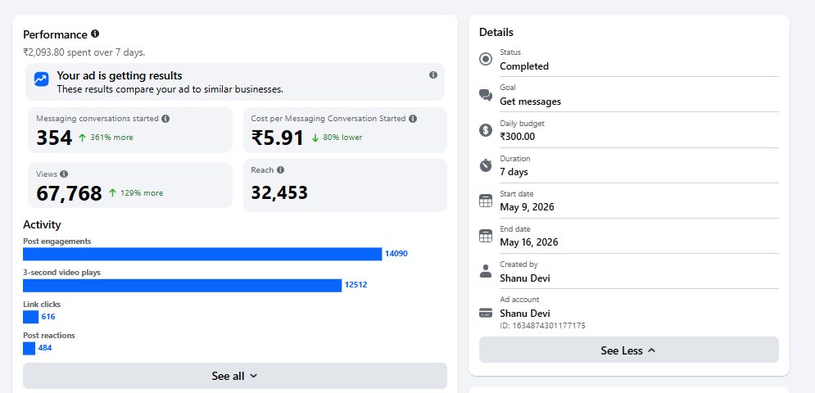Viewport: 815px width, 393px height.
Task: Click the 3-second video plays bar
Action: pyautogui.click(x=183, y=286)
